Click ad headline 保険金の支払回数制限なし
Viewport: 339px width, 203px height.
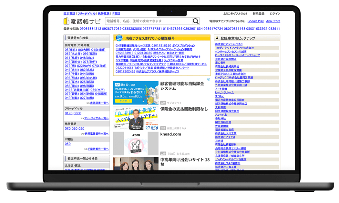184,109
